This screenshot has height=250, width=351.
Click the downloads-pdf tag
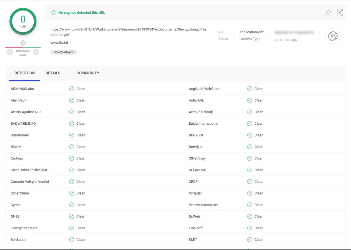63,52
